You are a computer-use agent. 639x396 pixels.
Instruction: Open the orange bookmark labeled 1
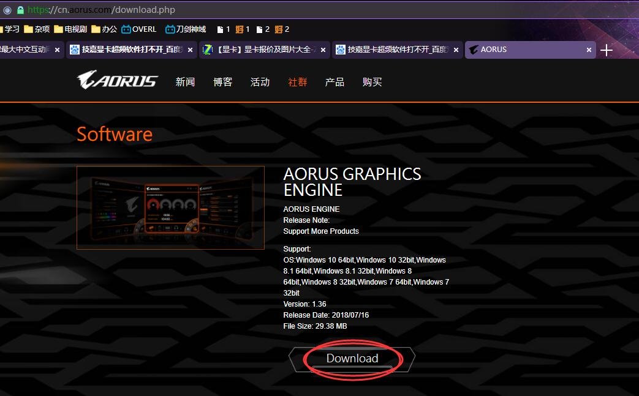[x=243, y=29]
